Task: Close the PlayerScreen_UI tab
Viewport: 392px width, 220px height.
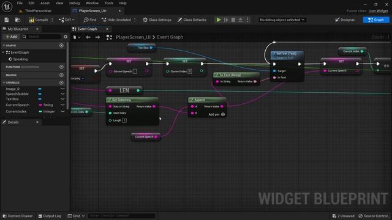Action: (x=119, y=11)
